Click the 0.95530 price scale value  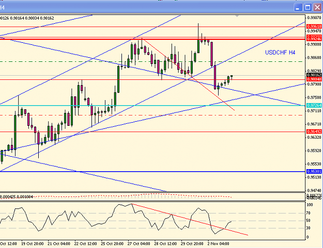pyautogui.click(x=314, y=164)
